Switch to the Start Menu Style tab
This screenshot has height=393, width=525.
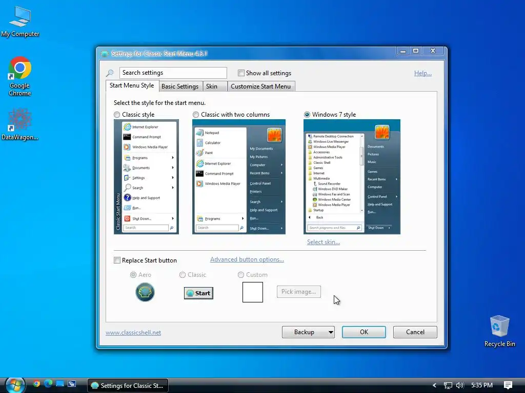pyautogui.click(x=132, y=85)
